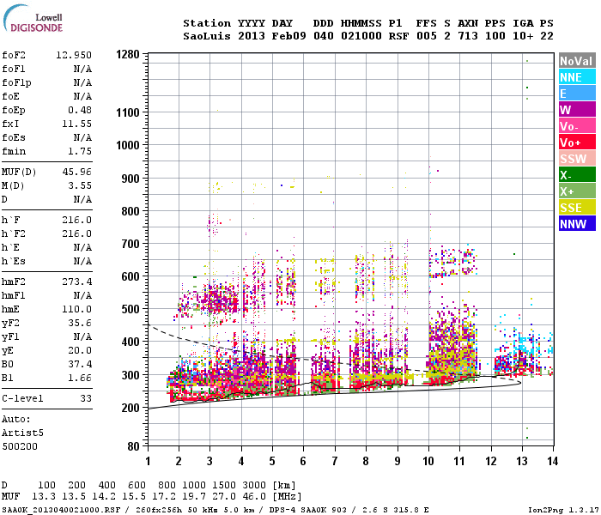
Task: Click the C-level value 33
Action: (x=86, y=398)
